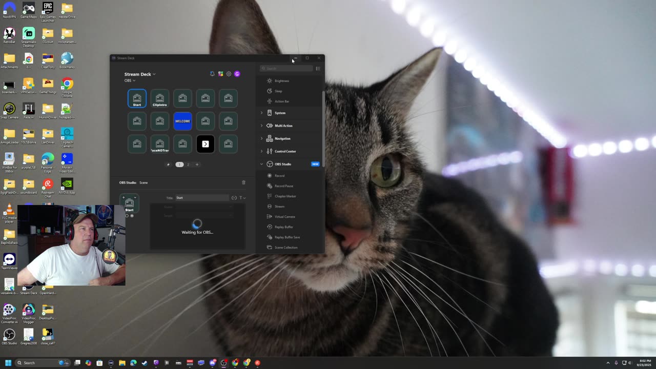Select the second key state radio button

coord(132,216)
